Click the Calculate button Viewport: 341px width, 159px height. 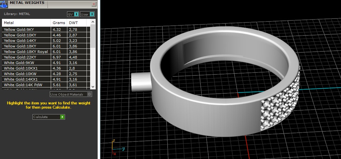[x=49, y=117]
